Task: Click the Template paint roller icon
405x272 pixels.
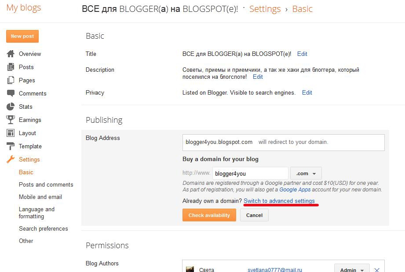Action: (11, 146)
